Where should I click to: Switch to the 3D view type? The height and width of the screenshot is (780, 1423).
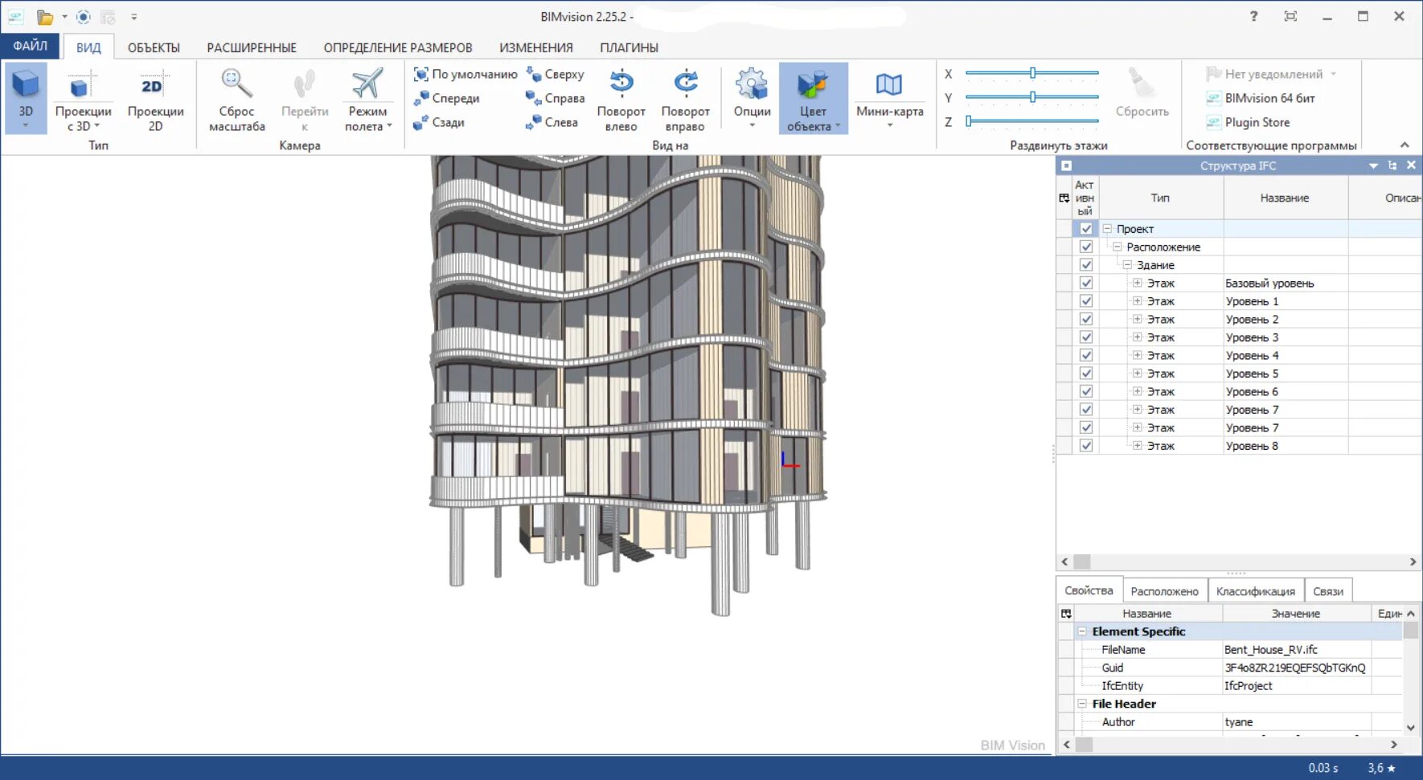coord(26,98)
